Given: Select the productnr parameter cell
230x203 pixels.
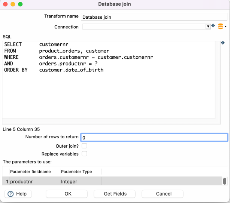Looking at the screenshot, I should click(x=34, y=182).
